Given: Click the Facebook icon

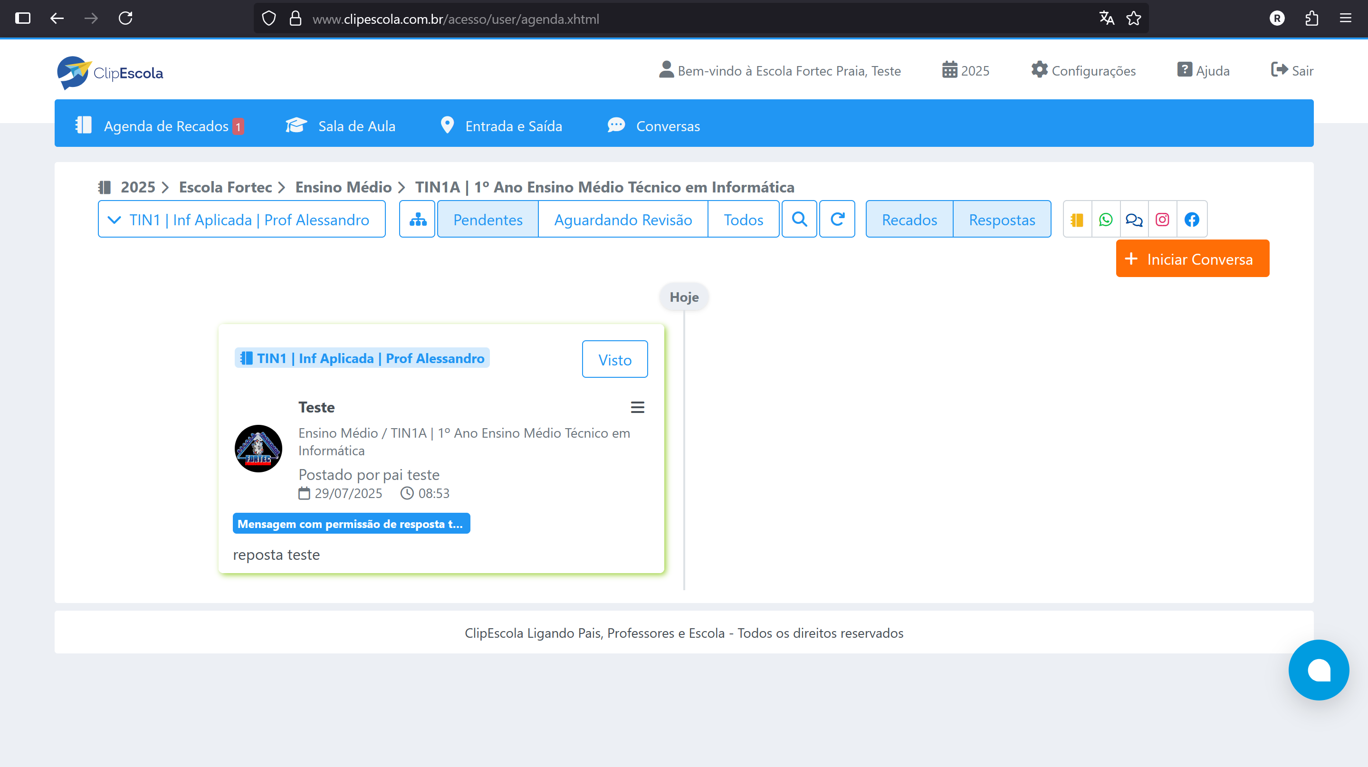Looking at the screenshot, I should tap(1192, 220).
